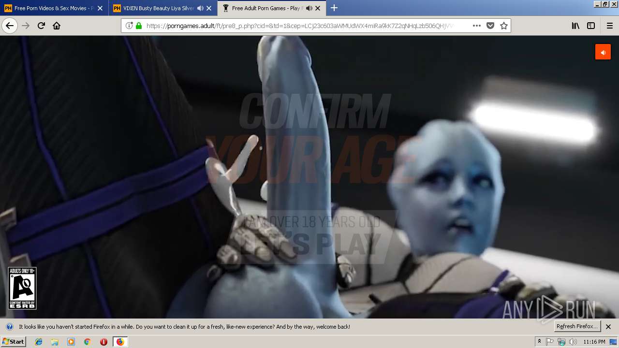619x348 pixels.
Task: Open the media player taskbar icon
Action: (71, 342)
